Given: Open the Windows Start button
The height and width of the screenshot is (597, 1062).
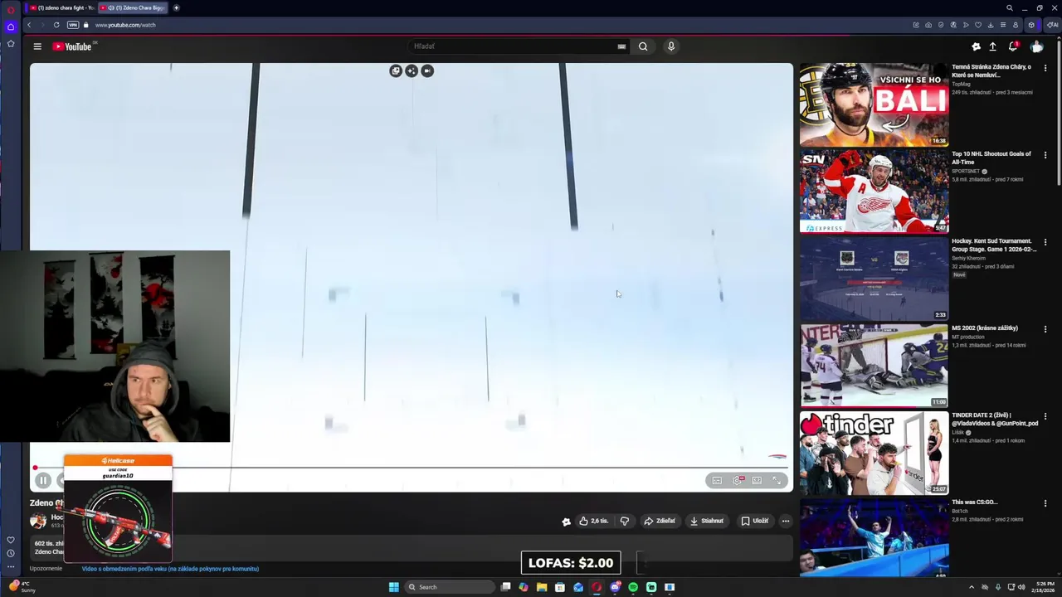Looking at the screenshot, I should coord(394,587).
